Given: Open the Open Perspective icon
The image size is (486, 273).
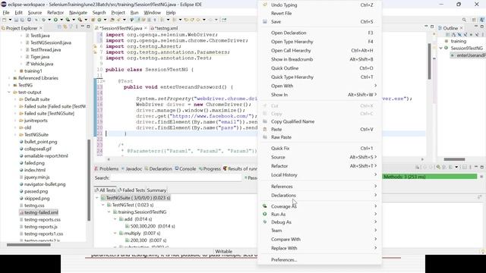Looking at the screenshot, I should tap(474, 20).
